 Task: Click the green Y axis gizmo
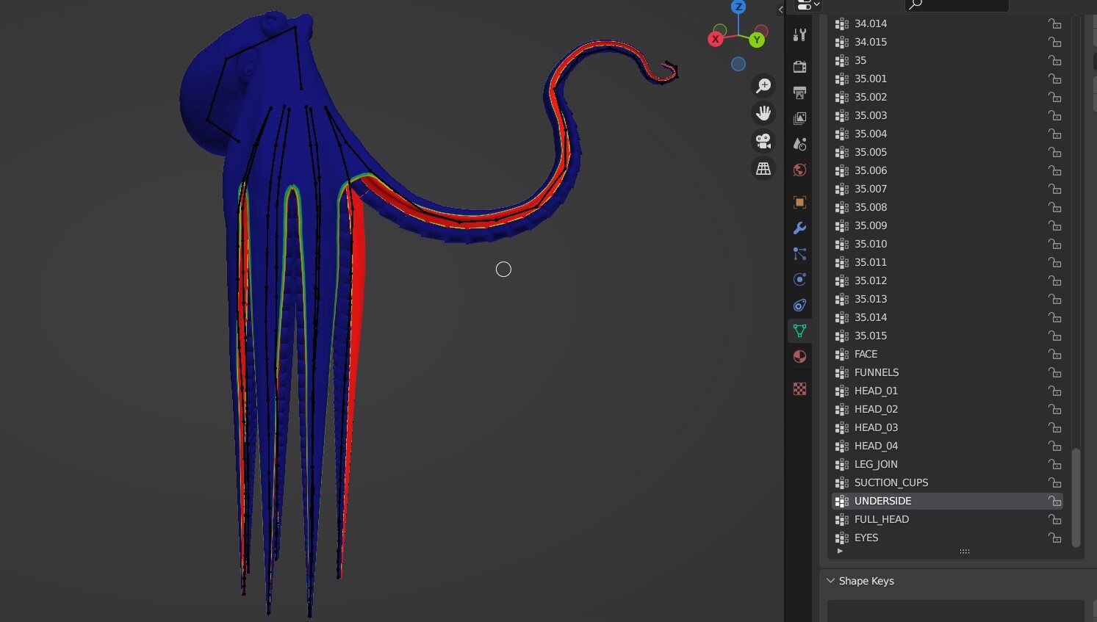tap(756, 40)
